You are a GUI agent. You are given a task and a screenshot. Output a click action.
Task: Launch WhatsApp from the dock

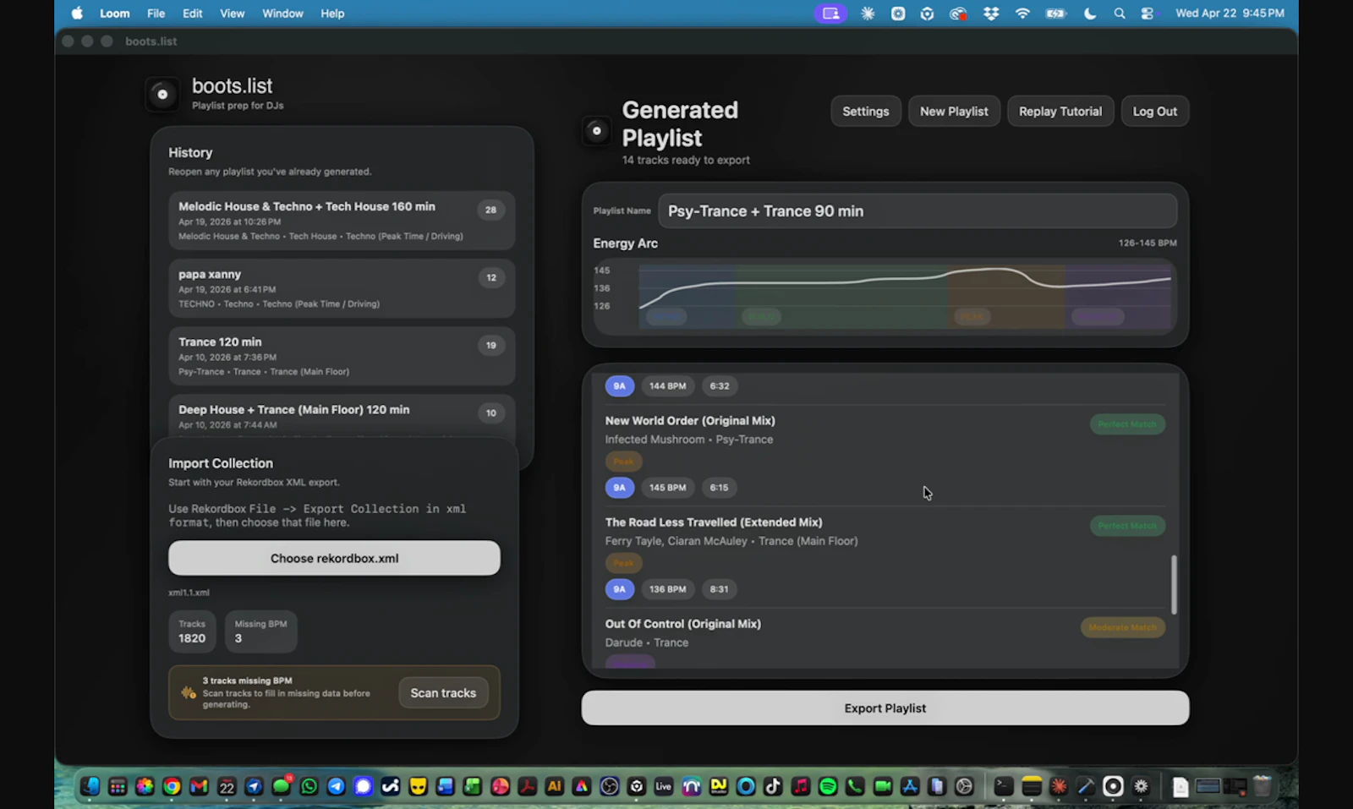[x=309, y=787]
